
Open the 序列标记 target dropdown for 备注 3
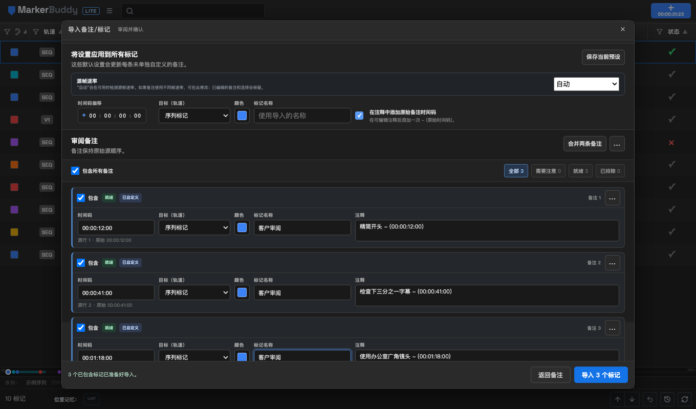tap(194, 356)
